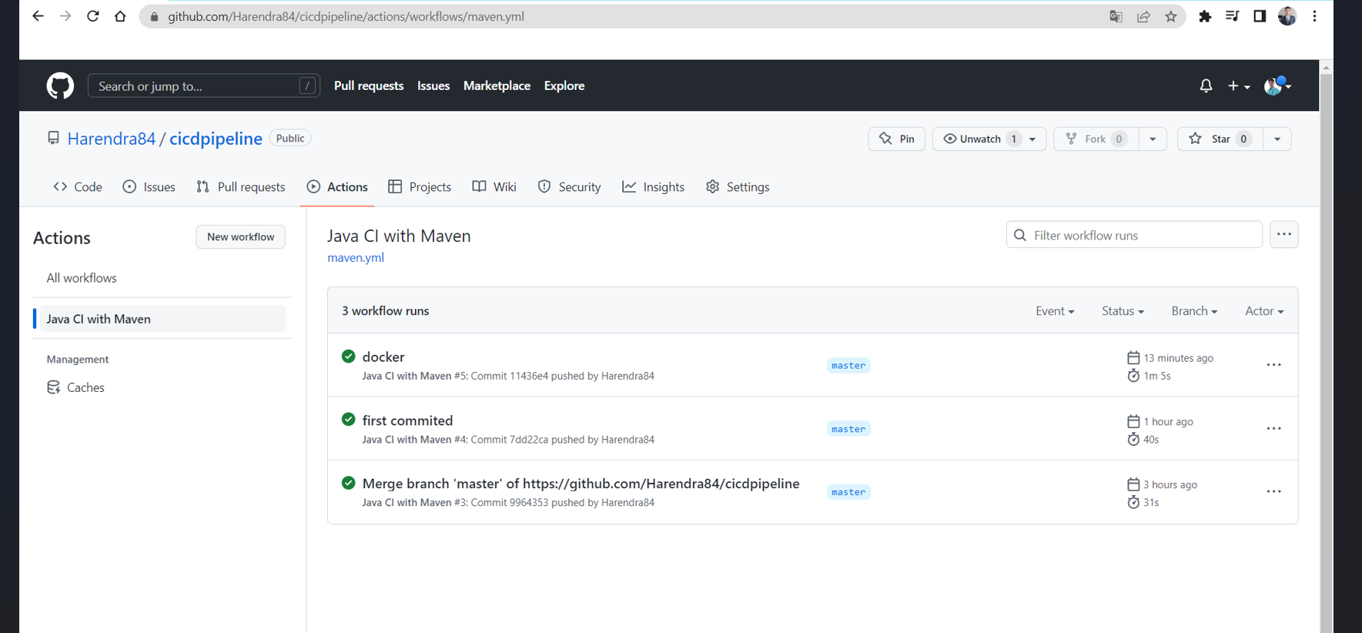Switch to the Insights tab

(653, 187)
